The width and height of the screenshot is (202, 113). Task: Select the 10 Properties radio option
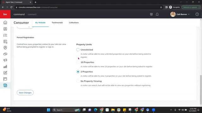pos(78,62)
